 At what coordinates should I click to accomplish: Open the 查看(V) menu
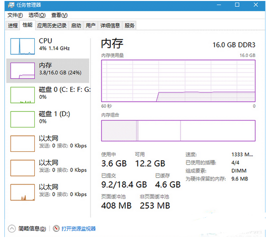coord(59,15)
